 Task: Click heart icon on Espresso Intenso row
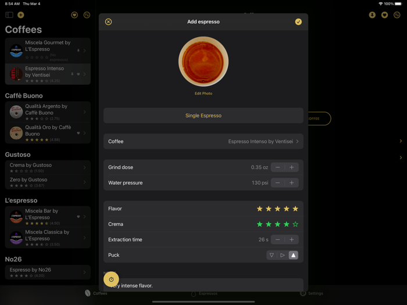[x=78, y=74]
